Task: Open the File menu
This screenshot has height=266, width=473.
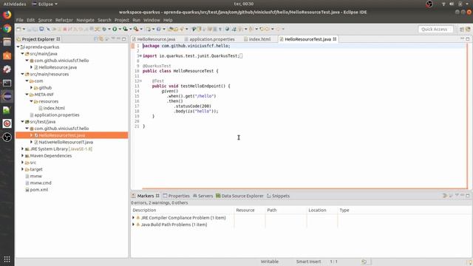Action: [20, 20]
